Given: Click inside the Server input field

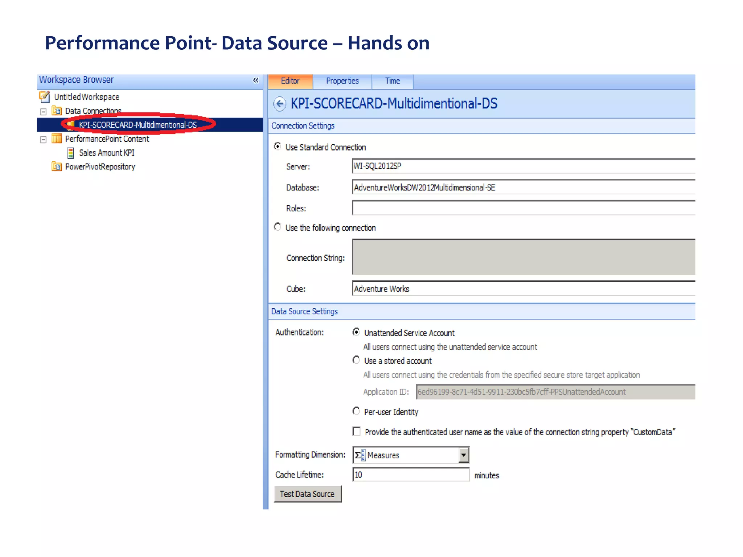Looking at the screenshot, I should tap(524, 166).
